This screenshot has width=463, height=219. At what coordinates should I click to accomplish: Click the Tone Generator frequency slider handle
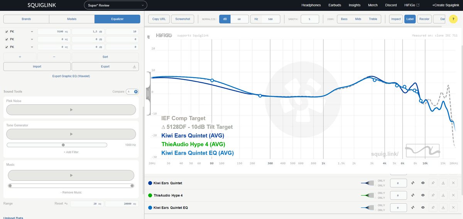click(x=63, y=145)
